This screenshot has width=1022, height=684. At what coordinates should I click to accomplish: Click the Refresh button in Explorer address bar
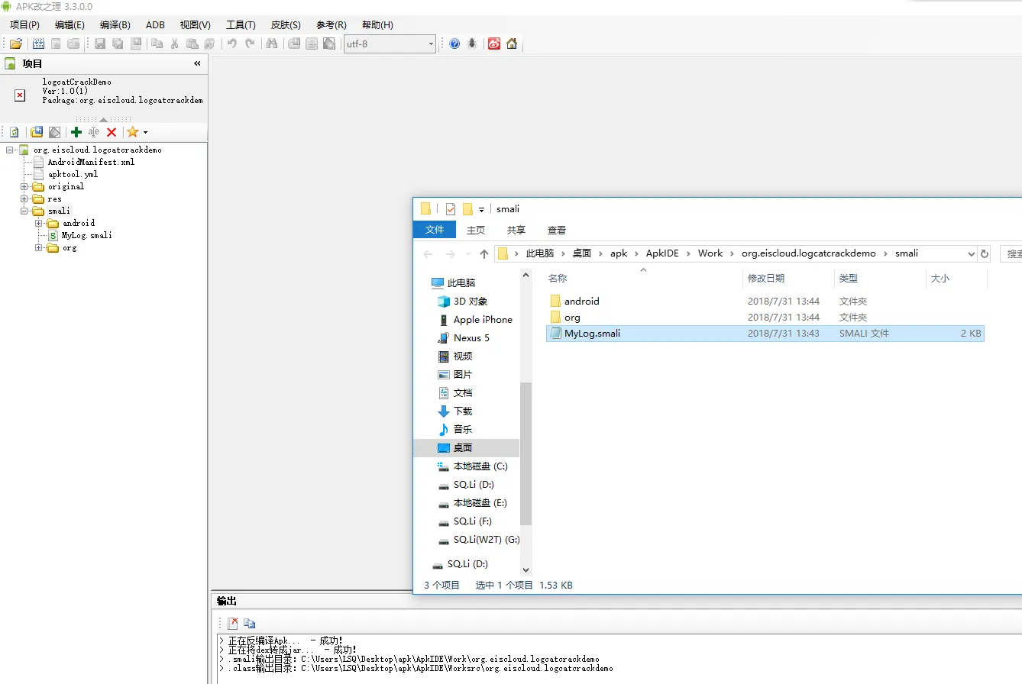point(985,253)
